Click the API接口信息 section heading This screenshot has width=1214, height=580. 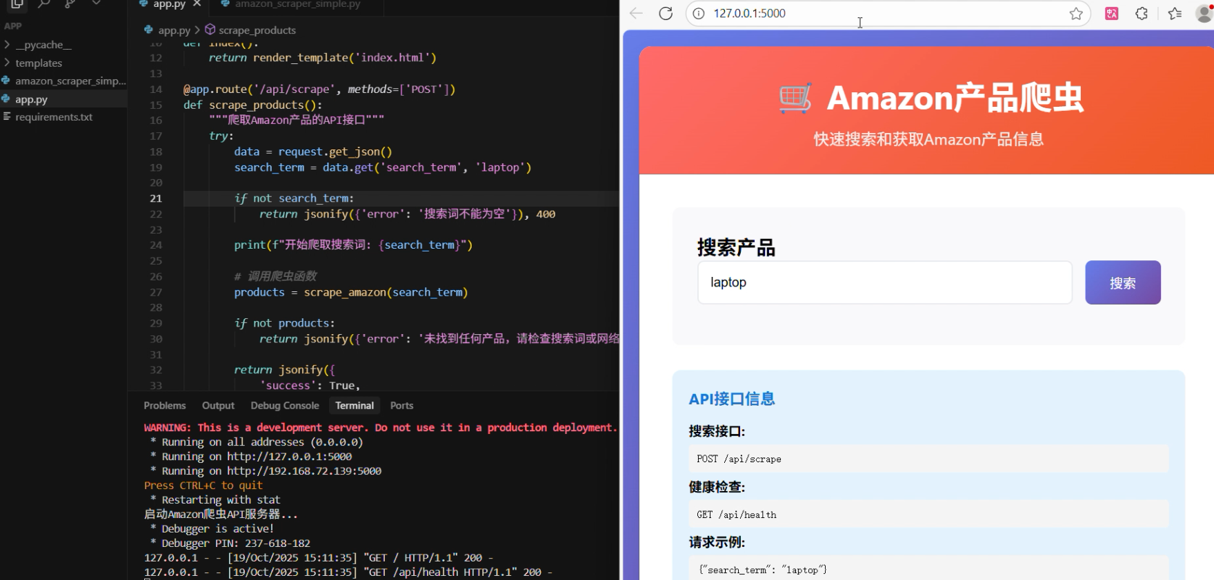[732, 399]
